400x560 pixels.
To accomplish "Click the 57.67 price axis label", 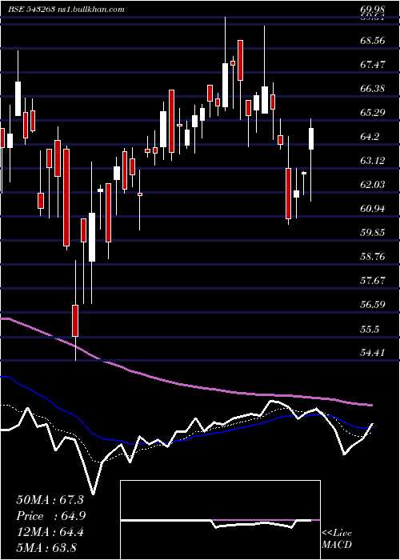I will 373,281.
